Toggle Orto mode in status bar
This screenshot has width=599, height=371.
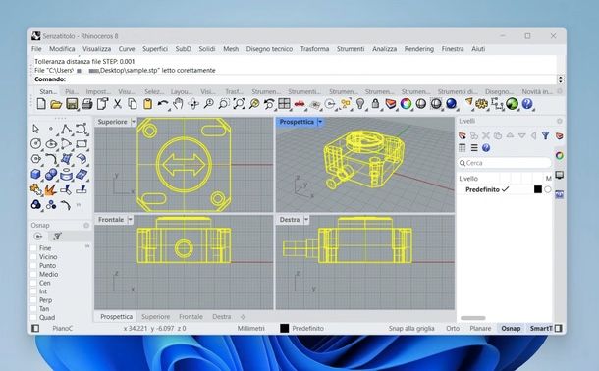453,328
